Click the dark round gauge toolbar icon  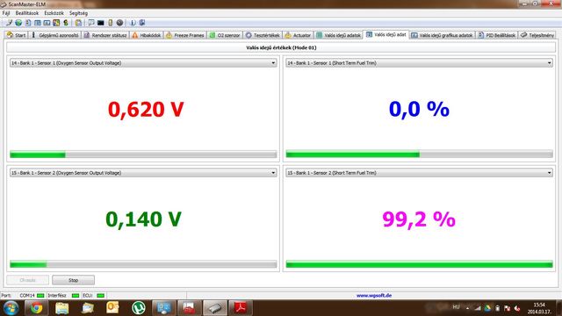[119, 23]
